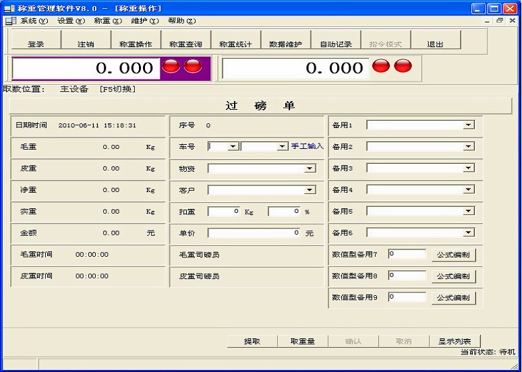The image size is (522, 372).
Task: Click the 显示列表 button
Action: [x=455, y=341]
